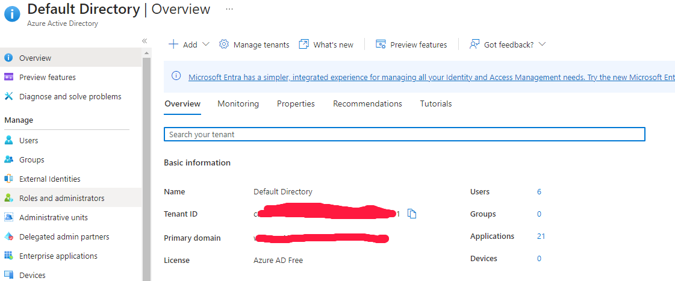Screen dimensions: 675x281
Task: Click the Roles and administrators icon
Action: 8,198
